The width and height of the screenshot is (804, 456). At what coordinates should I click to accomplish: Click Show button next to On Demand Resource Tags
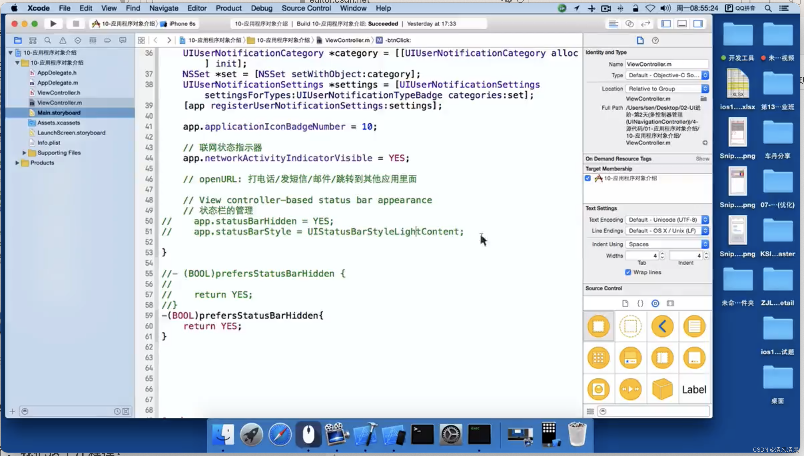coord(702,158)
